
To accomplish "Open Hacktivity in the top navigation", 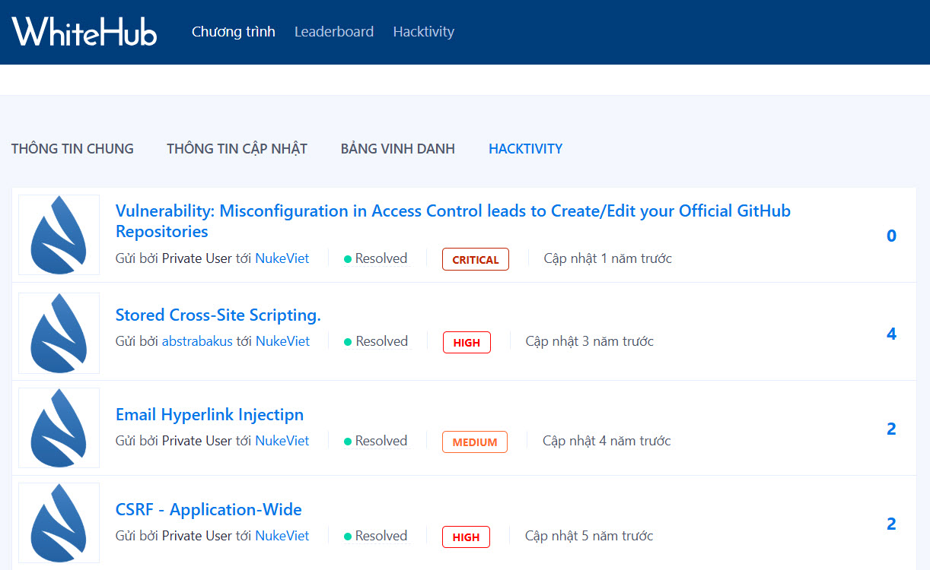I will 424,32.
